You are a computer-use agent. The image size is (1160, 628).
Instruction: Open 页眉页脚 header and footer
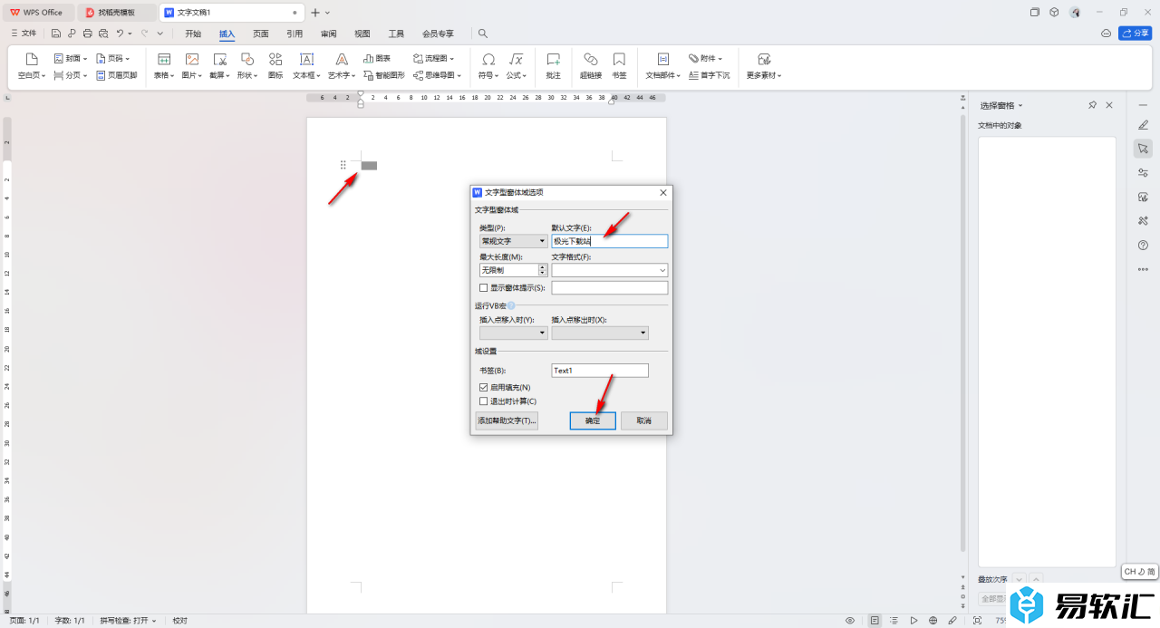(116, 75)
